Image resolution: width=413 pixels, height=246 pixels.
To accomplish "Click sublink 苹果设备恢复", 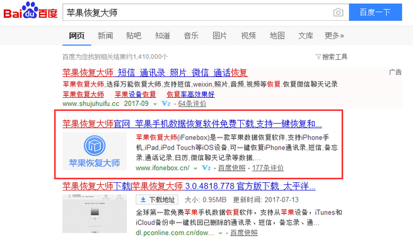I will [x=135, y=94].
